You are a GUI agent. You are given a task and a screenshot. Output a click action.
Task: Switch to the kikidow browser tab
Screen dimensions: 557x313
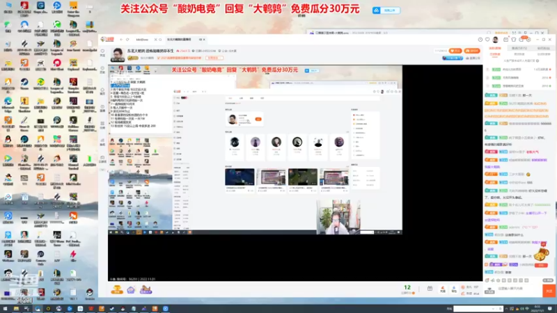pyautogui.click(x=142, y=40)
